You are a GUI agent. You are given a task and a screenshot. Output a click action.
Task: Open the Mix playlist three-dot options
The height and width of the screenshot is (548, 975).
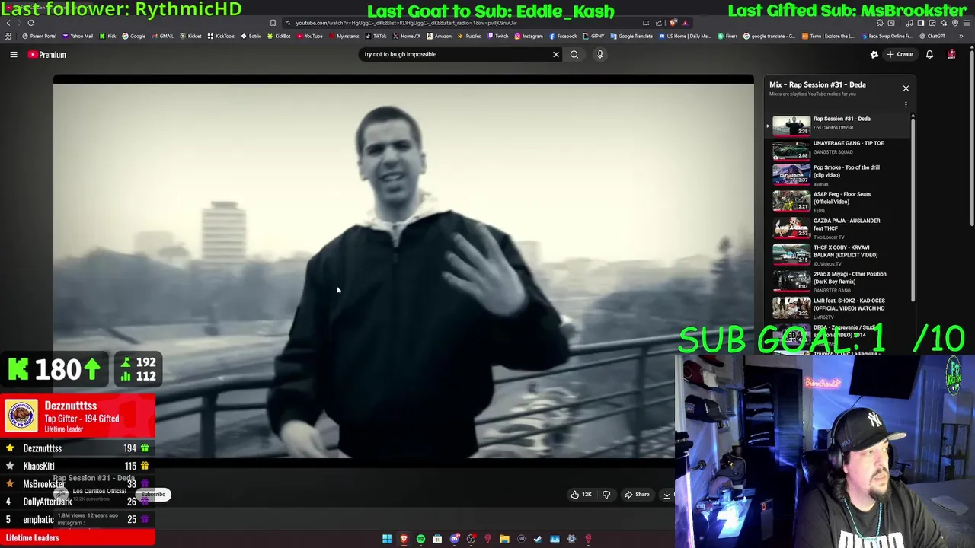pos(906,104)
